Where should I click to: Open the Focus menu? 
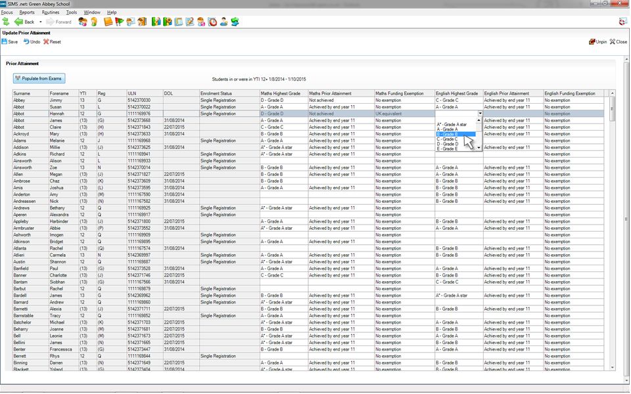[x=7, y=12]
